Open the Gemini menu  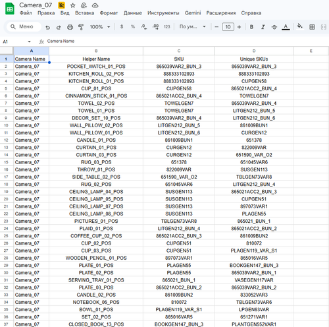[193, 13]
